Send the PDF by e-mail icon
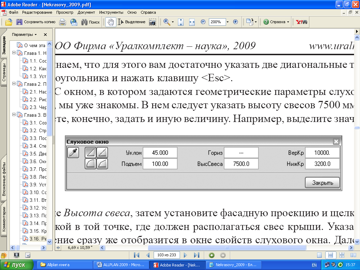This screenshot has height=270, width=360. (x=74, y=22)
